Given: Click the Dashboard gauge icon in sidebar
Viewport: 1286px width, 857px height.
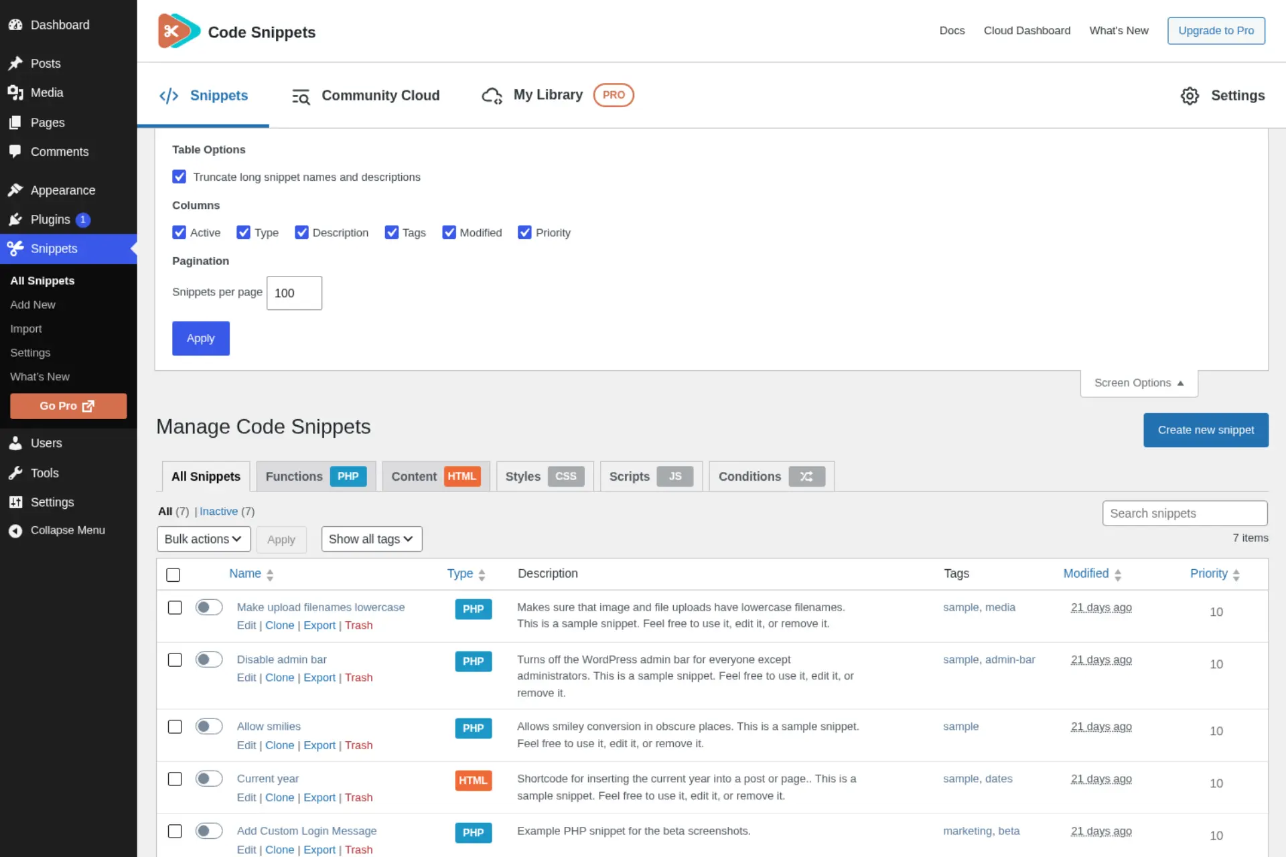Looking at the screenshot, I should pos(15,25).
